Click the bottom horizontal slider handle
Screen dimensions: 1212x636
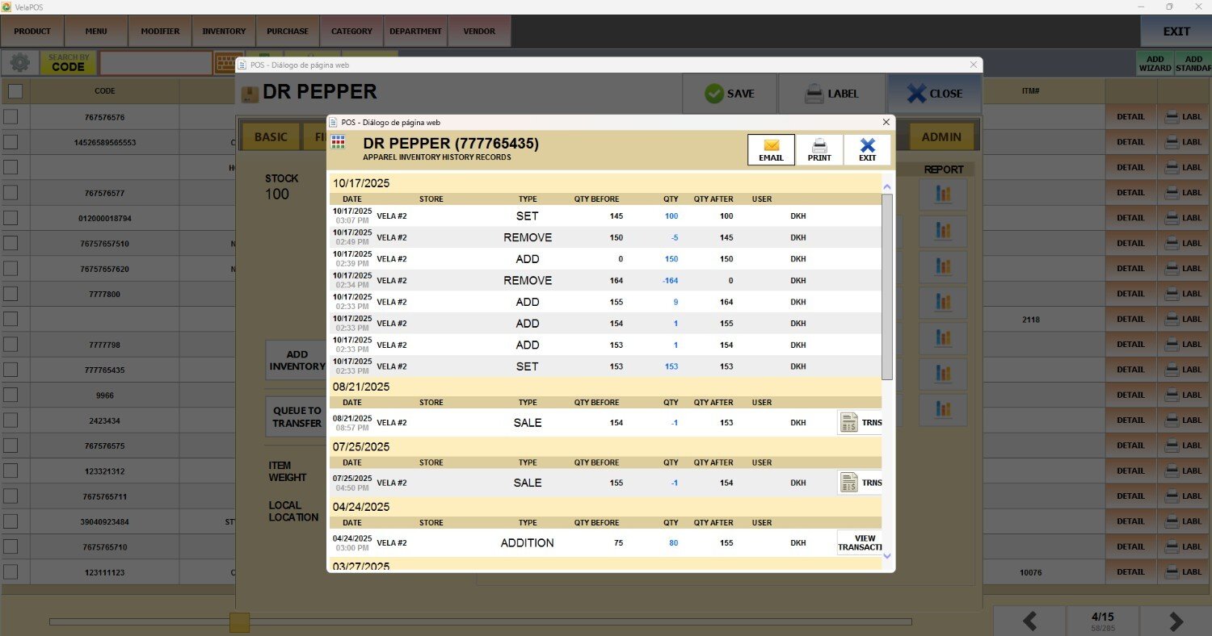pyautogui.click(x=239, y=621)
